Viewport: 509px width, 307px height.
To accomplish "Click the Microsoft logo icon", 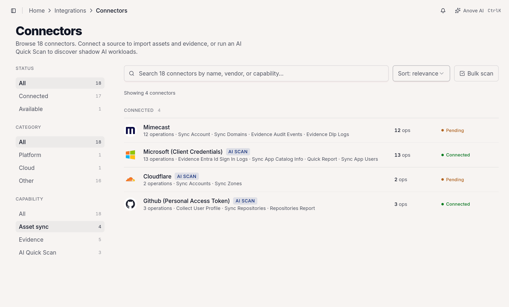I will 130,155.
